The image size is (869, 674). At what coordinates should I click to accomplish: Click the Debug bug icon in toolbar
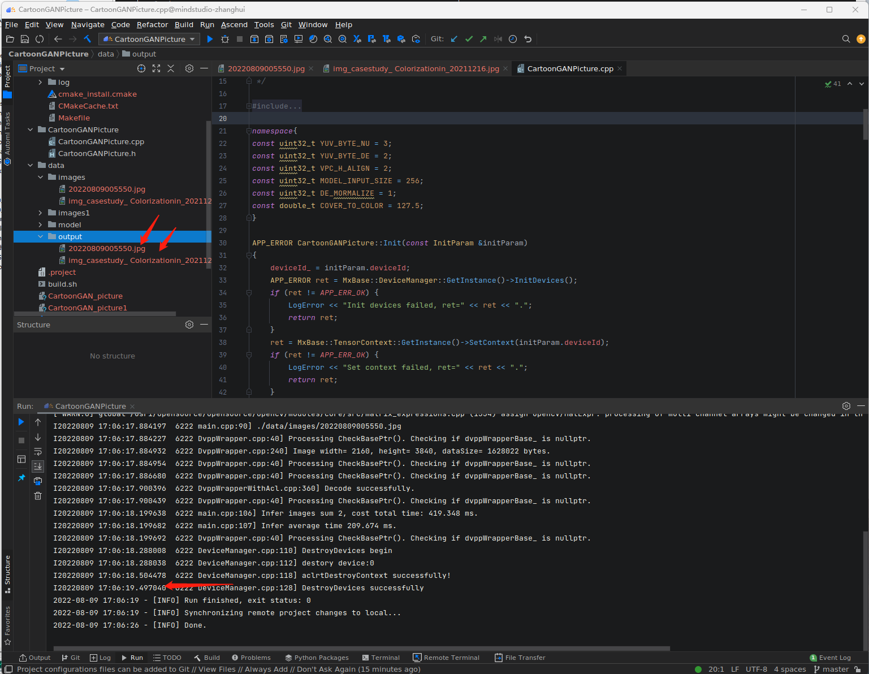click(225, 39)
